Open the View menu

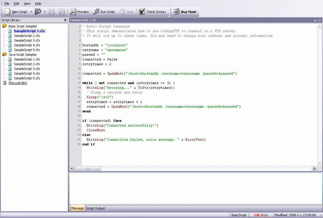[27, 4]
